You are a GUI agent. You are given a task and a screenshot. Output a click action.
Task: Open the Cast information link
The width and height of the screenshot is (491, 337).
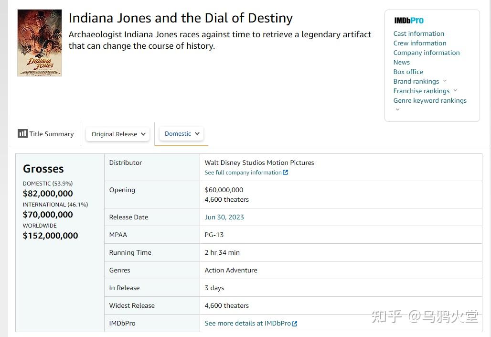click(x=419, y=33)
